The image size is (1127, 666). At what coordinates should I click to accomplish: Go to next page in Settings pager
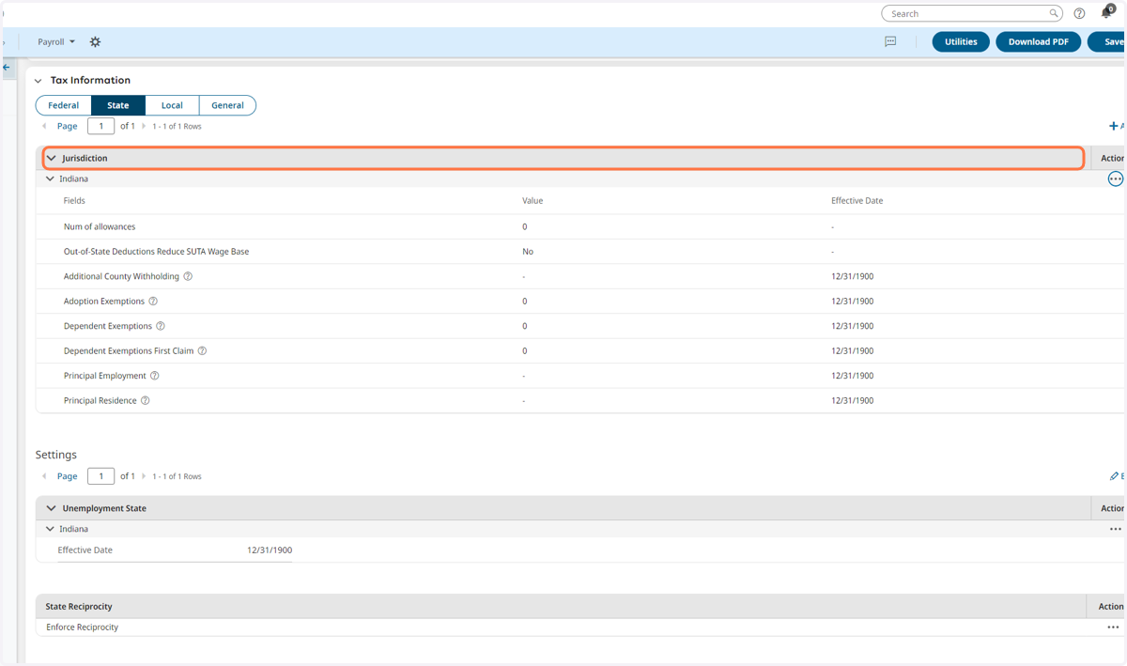click(144, 476)
